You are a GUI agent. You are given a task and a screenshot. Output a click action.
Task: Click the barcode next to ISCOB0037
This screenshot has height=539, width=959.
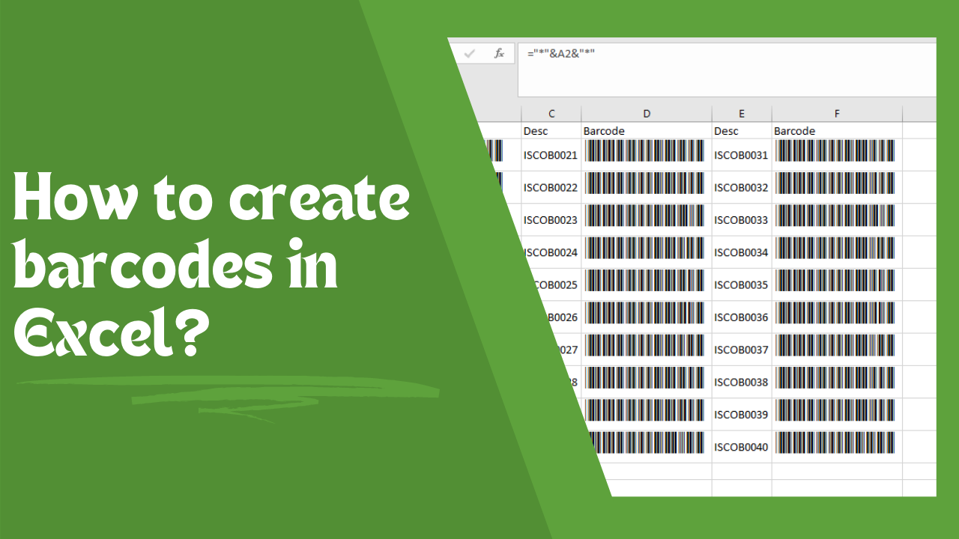[x=835, y=345]
